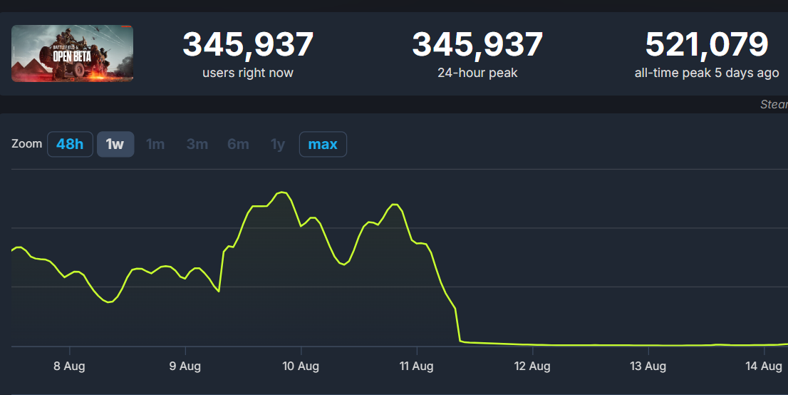This screenshot has height=395, width=788.
Task: Click the 9 Aug axis label
Action: click(x=185, y=366)
